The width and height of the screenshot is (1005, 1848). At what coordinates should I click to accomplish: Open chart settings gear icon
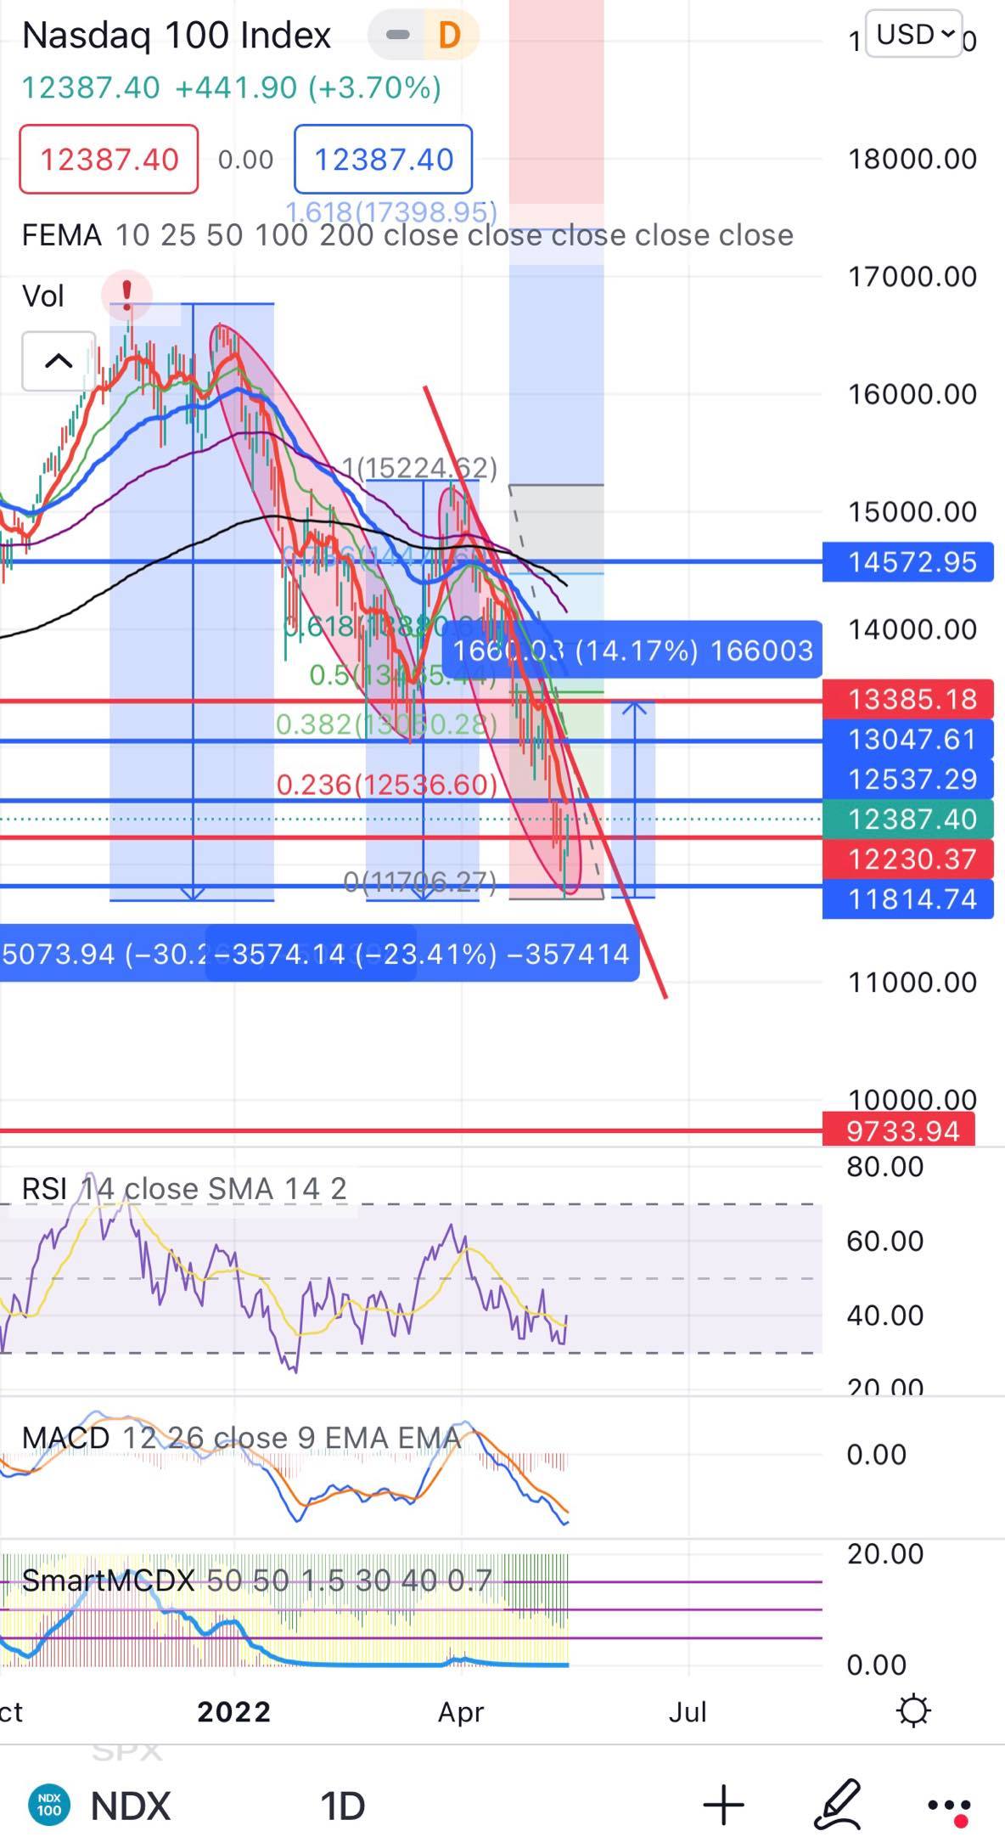(913, 1710)
